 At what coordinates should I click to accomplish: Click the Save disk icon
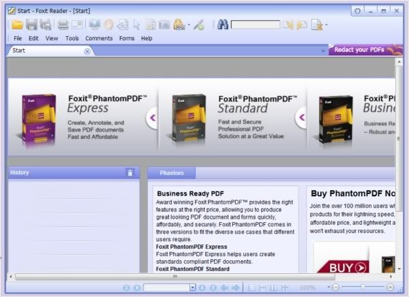click(x=31, y=25)
